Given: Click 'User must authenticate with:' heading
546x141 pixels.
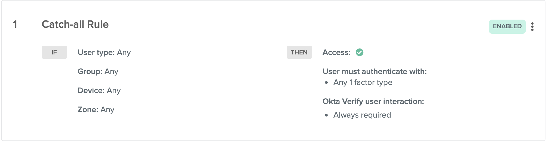Looking at the screenshot, I should point(375,71).
